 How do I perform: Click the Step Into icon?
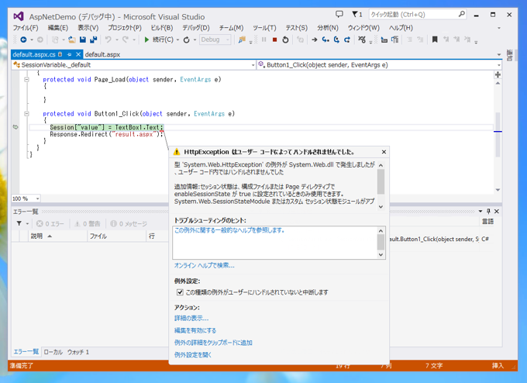(325, 40)
